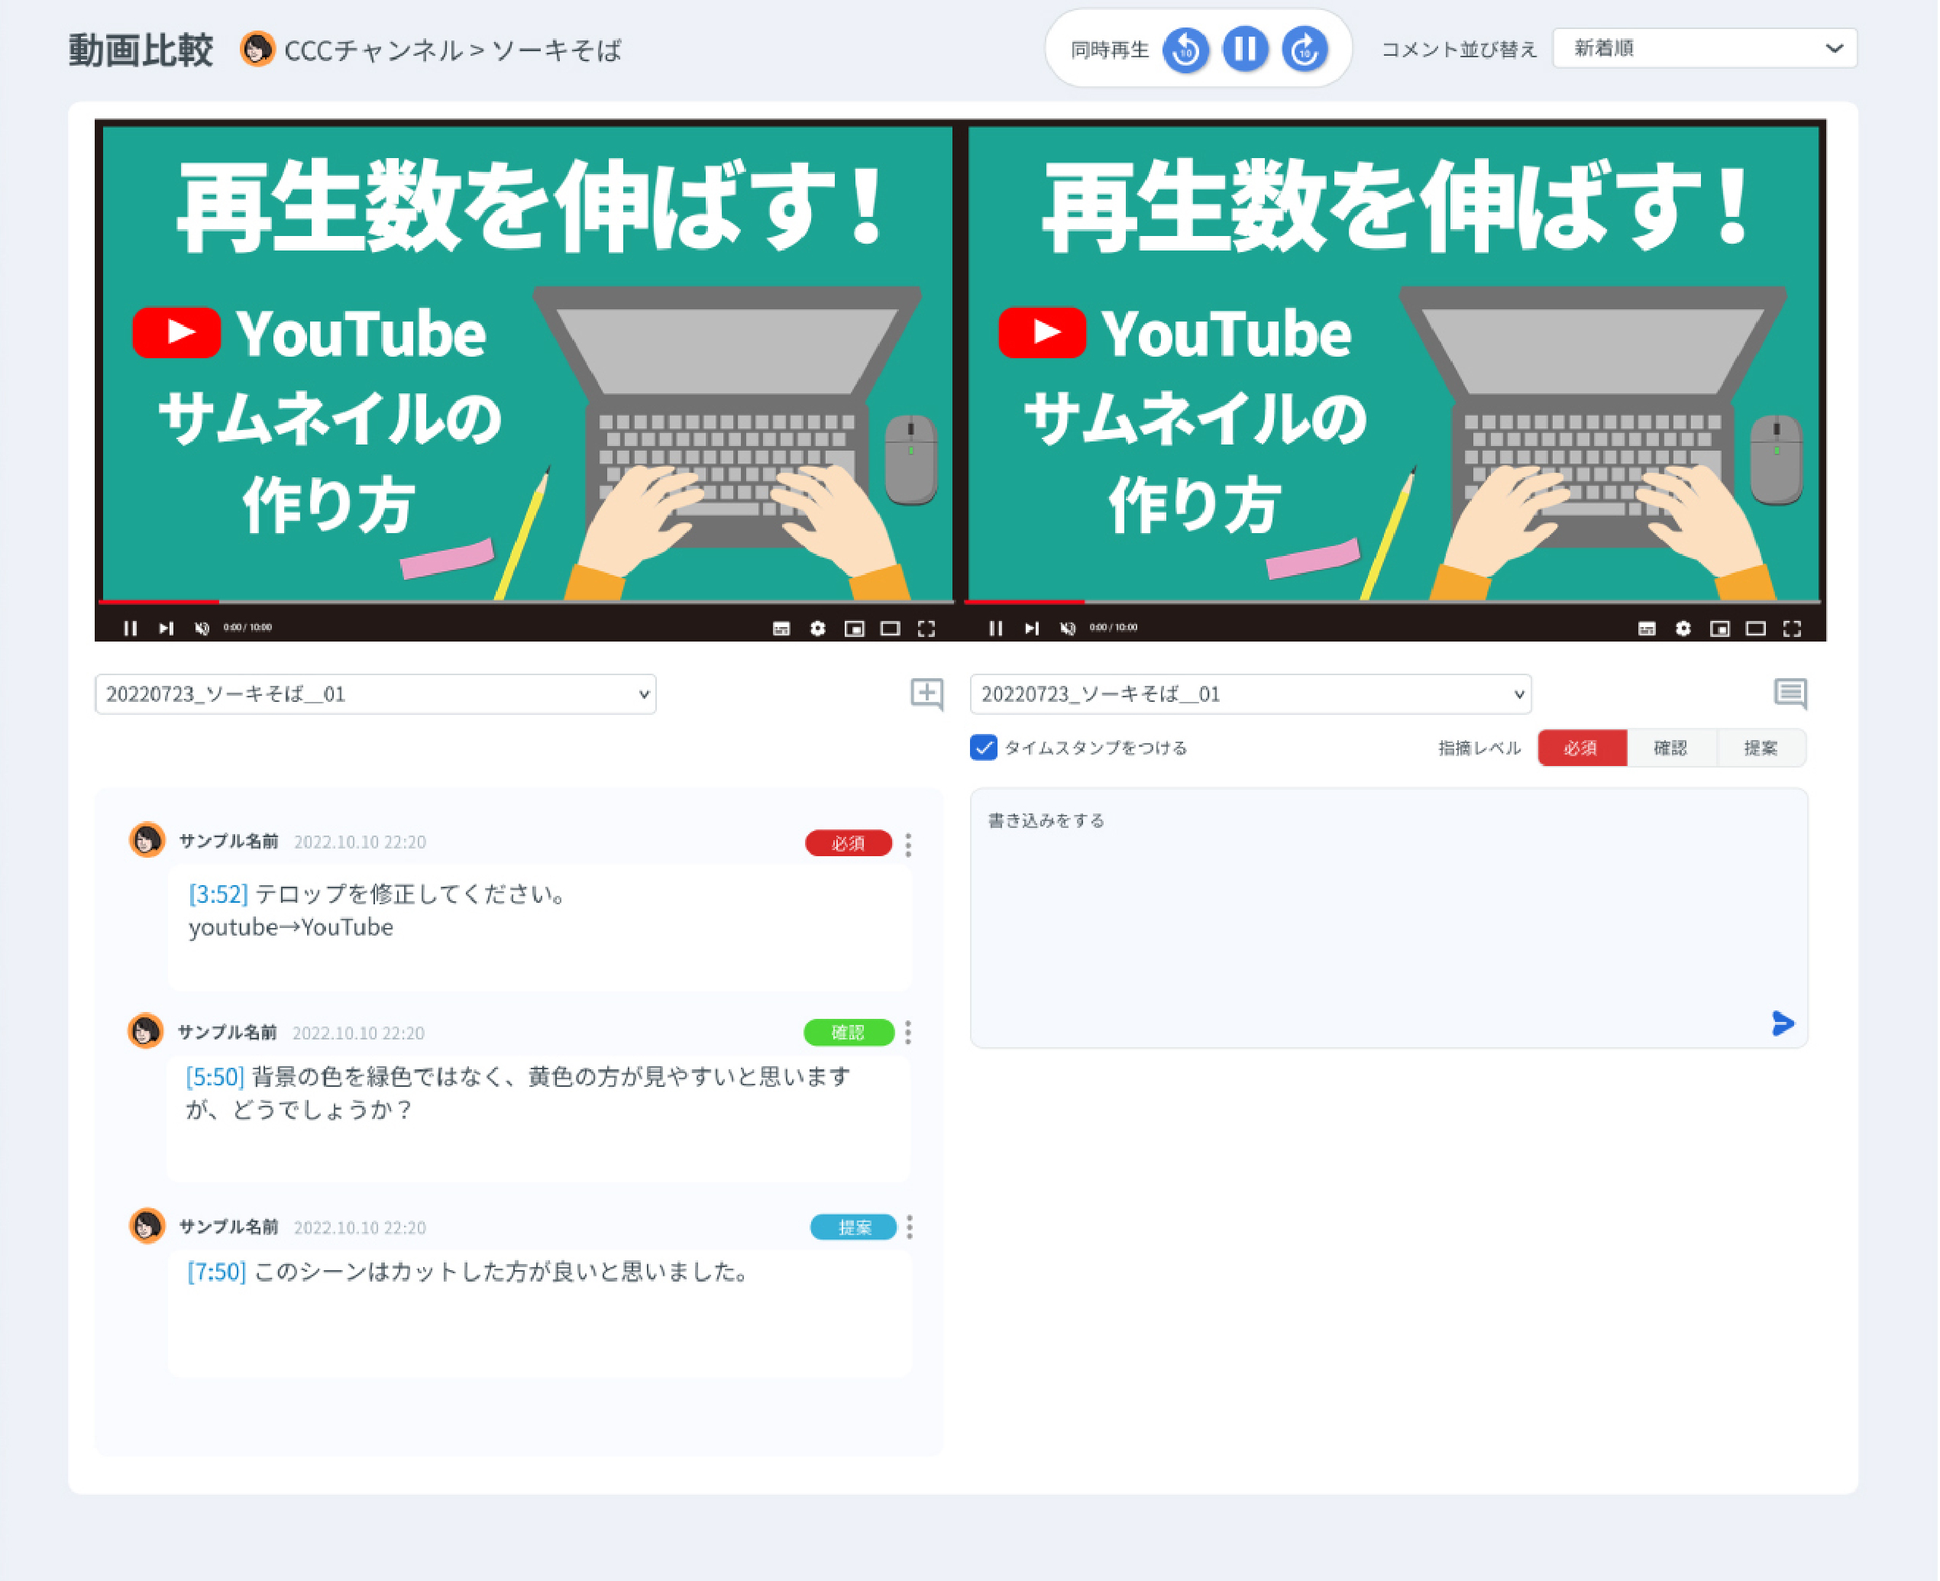Open the コメント並び替え sort dropdown showing 新着順
1940x1581 pixels.
(x=1705, y=48)
